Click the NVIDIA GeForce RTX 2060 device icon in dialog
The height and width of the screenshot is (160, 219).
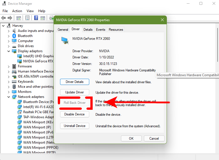65,40
